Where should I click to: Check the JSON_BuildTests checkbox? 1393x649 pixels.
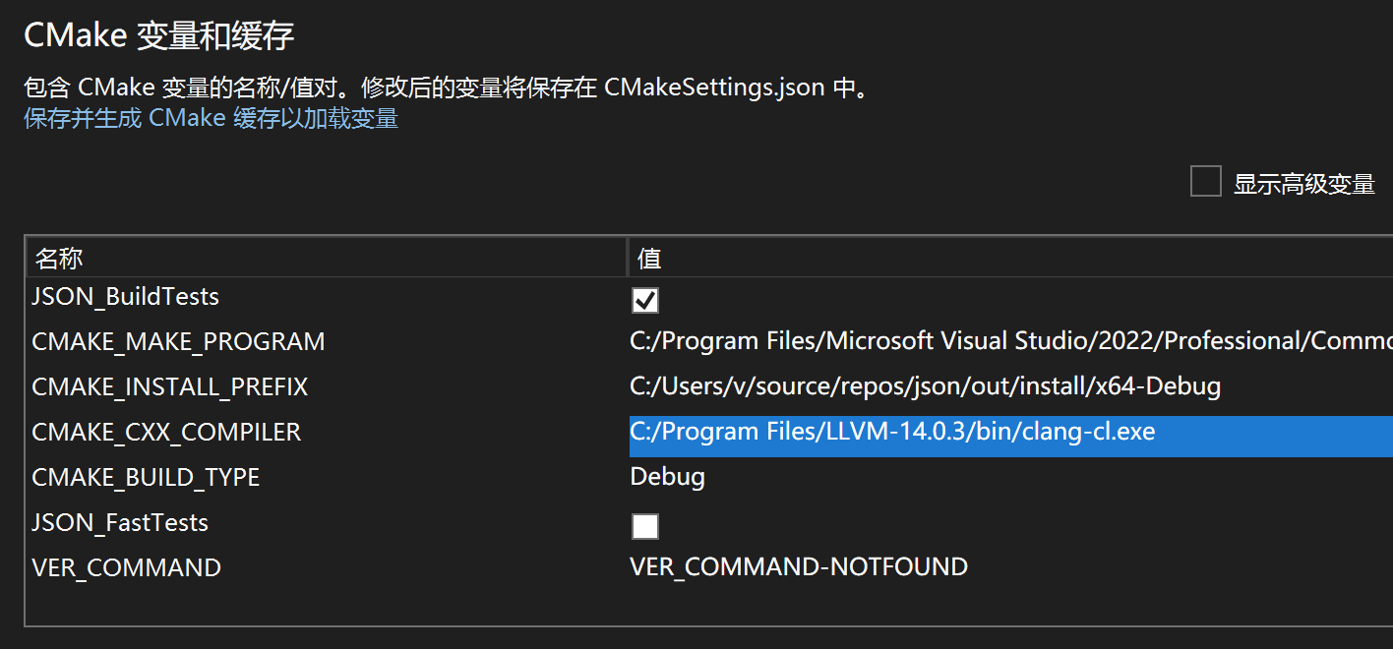coord(645,300)
